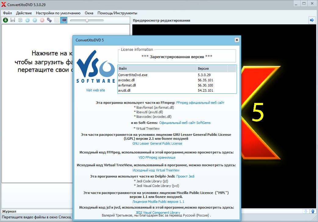
Task: Click the merge titles toolbar icon
Action: pos(20,20)
